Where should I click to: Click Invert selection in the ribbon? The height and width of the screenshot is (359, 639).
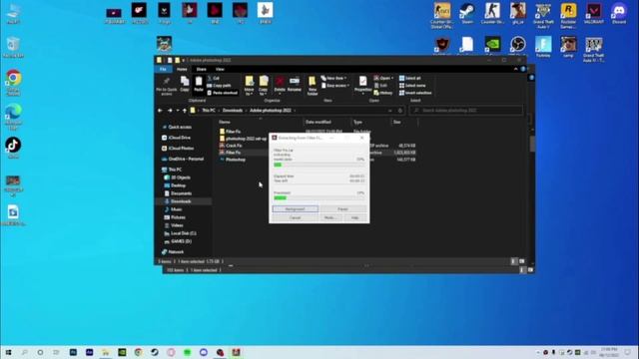pos(415,93)
